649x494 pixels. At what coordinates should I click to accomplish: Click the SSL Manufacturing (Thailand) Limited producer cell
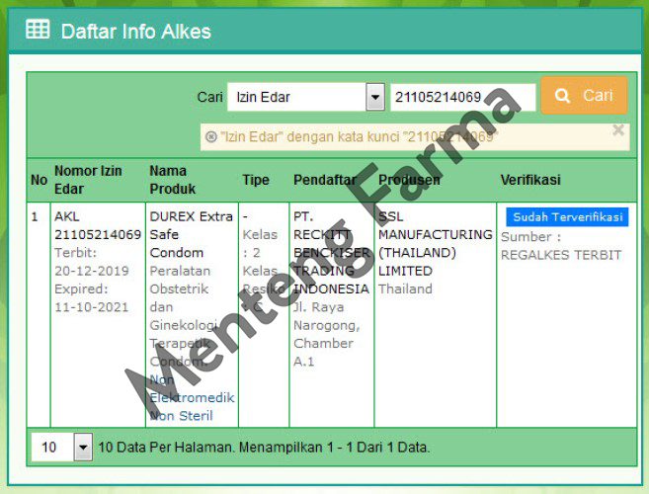(435, 243)
